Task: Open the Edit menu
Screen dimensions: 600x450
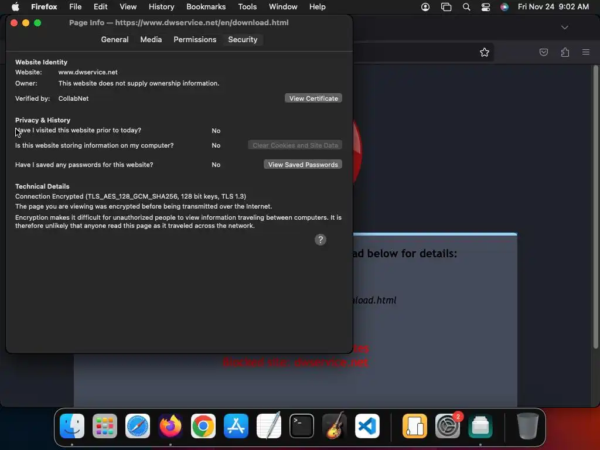Action: point(100,6)
